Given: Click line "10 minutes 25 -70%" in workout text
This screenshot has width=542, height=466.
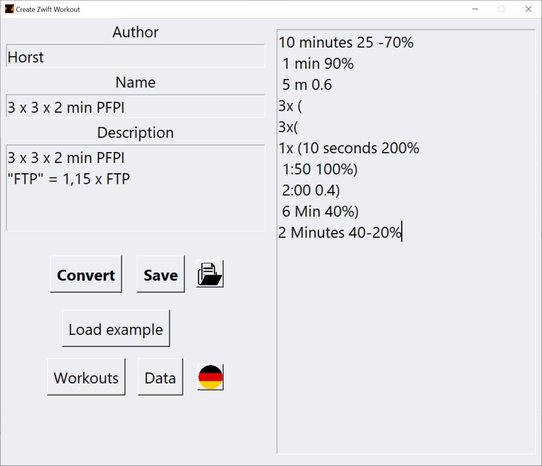Looking at the screenshot, I should tap(346, 42).
